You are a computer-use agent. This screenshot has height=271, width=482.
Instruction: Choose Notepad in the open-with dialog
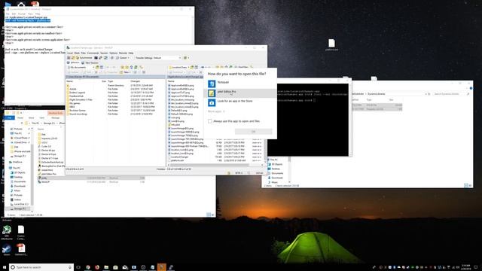[240, 84]
